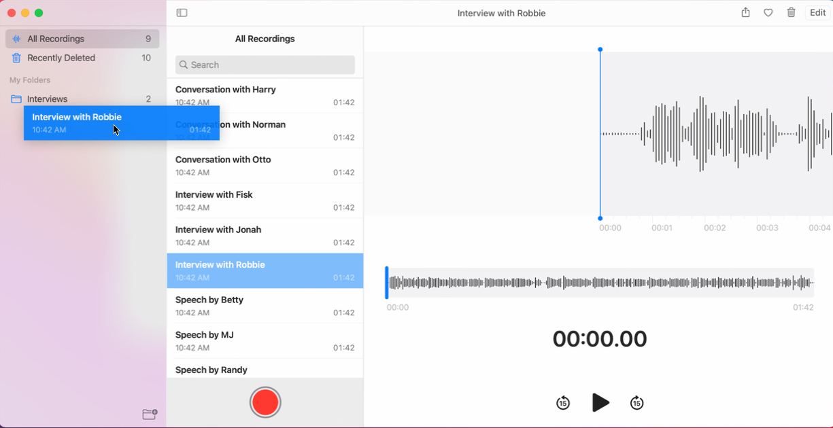The height and width of the screenshot is (428, 833).
Task: Open the Speech by Betty recording
Action: pyautogui.click(x=265, y=306)
